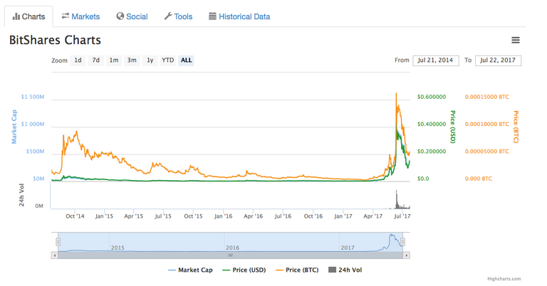Click the $1 500M market cap axis label
The height and width of the screenshot is (286, 547).
[33, 97]
